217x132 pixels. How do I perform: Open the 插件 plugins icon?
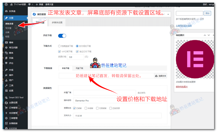pos(6,75)
